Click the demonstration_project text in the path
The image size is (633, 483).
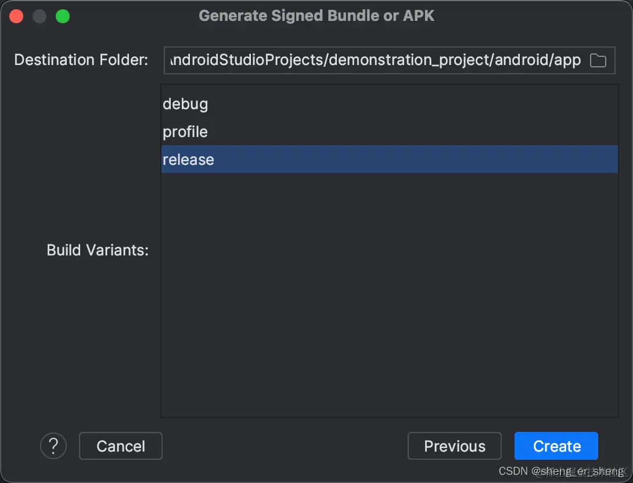point(409,60)
